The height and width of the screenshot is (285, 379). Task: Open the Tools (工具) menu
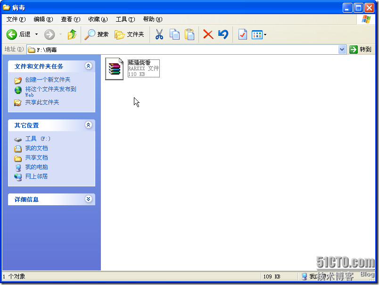click(125, 19)
